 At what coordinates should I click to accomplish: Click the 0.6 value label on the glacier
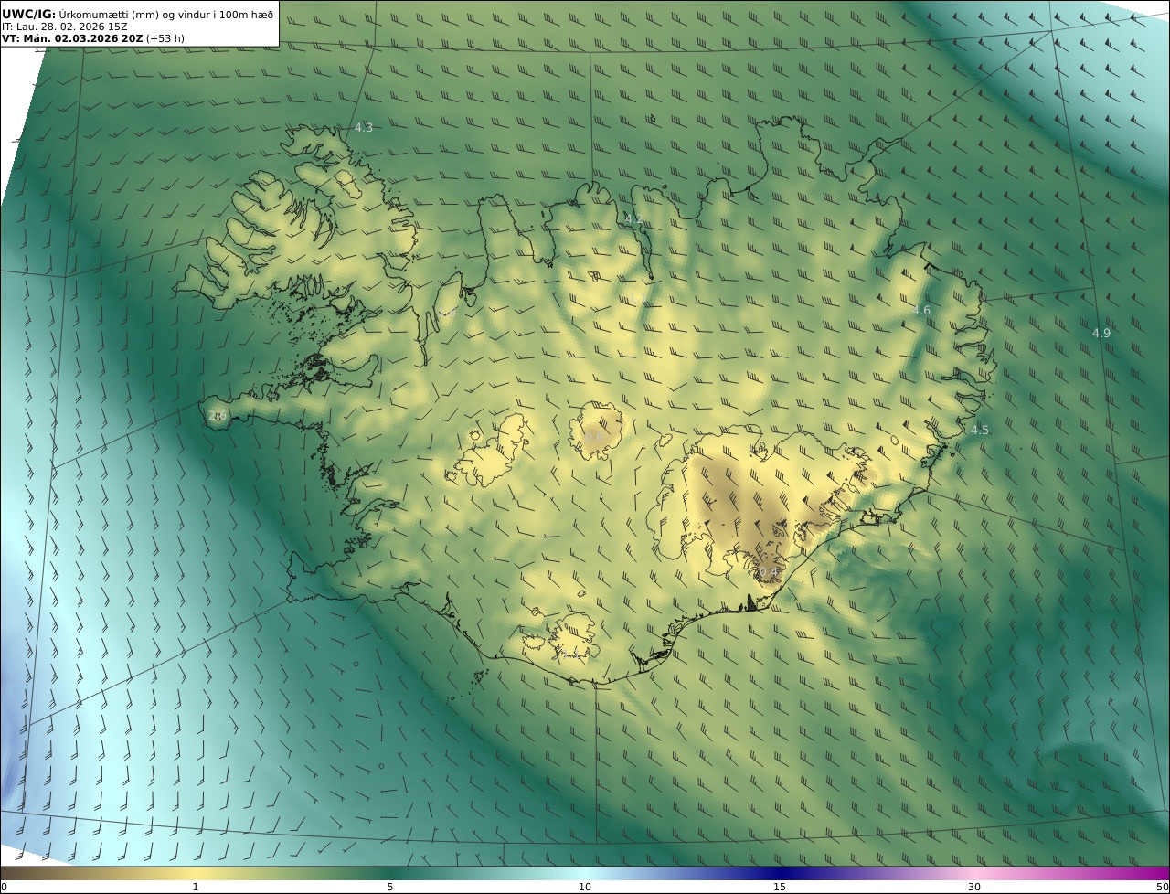point(594,438)
